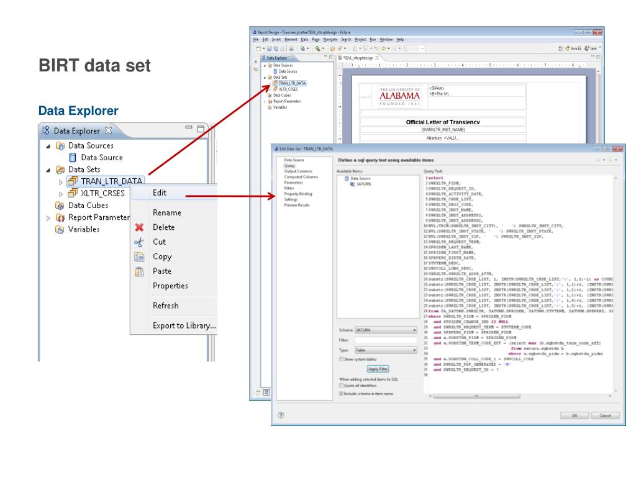Click the SATURN schema icon in Available Items

tap(352, 184)
